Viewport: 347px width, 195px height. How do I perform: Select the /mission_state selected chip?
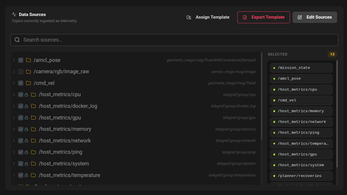[x=301, y=68]
